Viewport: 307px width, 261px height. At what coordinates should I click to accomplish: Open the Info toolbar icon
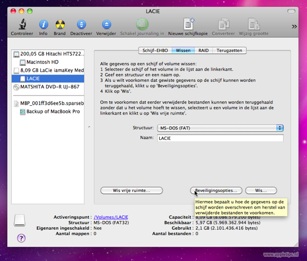point(44,24)
